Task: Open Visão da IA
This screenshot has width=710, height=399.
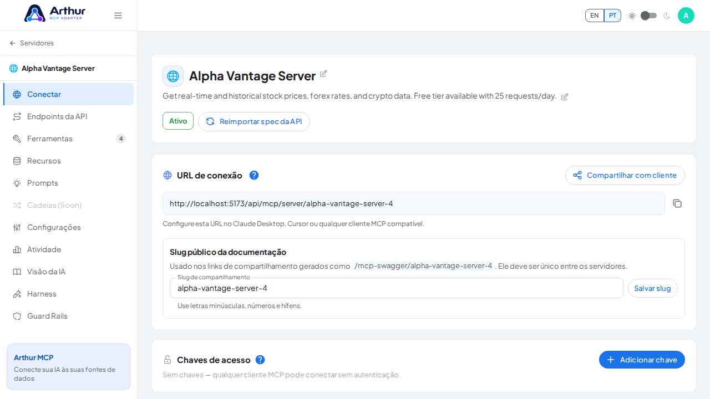Action: (x=68, y=272)
